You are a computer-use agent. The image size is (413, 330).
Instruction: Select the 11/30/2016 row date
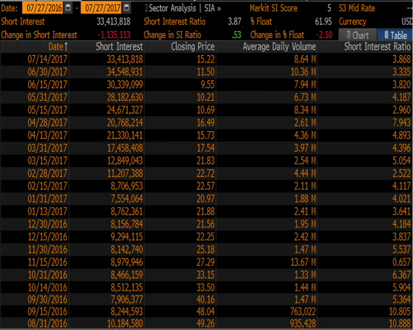[47, 249]
